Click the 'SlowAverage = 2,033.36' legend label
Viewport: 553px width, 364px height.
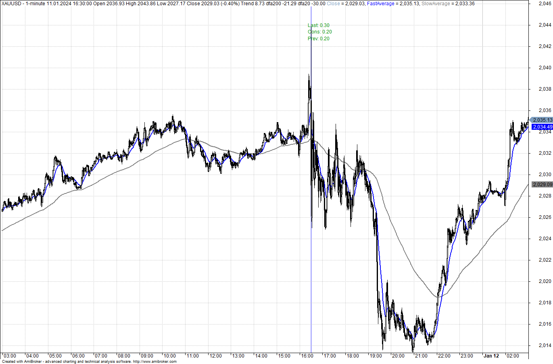point(448,4)
